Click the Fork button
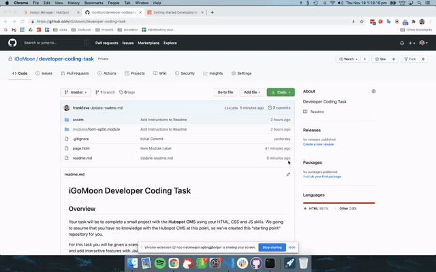Image resolution: width=436 pixels, height=272 pixels. 410,59
